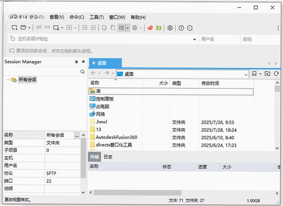Click the bookmark icon
The width and height of the screenshot is (283, 206).
coord(254,74)
